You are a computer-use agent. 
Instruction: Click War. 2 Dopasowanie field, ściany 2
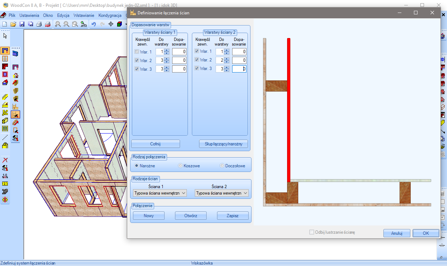point(239,60)
